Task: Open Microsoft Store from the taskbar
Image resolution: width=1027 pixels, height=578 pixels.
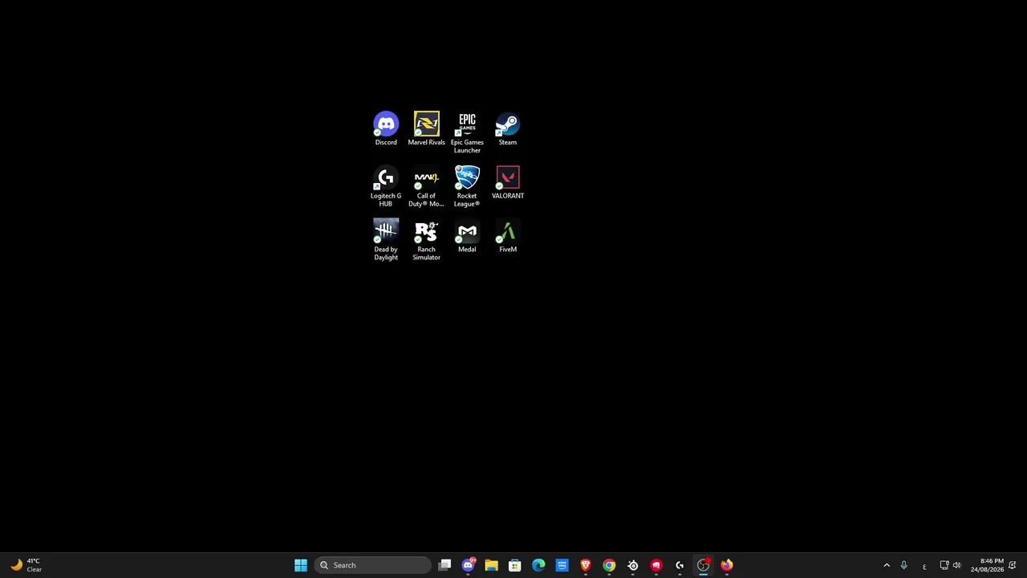Action: pos(515,565)
